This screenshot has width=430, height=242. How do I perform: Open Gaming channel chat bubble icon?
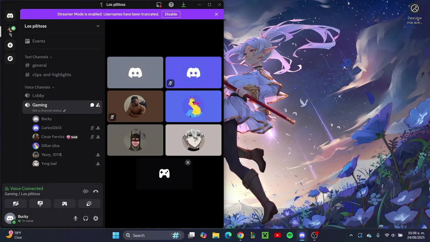tap(92, 105)
